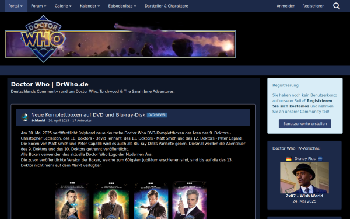Open article 'Neue Komplettboxen auf DVD und Blu-ray-Disk'
Viewport: 350px width, 219px height.
tap(88, 115)
